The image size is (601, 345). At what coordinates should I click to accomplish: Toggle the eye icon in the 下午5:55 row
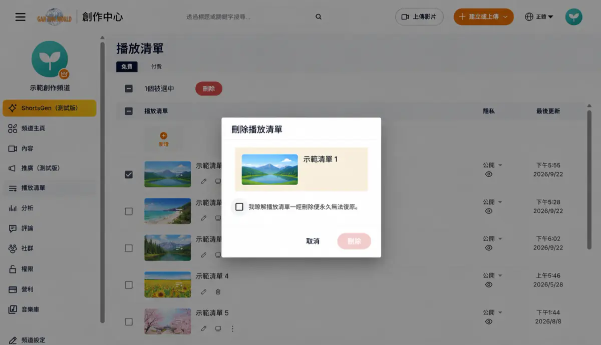tap(489, 174)
